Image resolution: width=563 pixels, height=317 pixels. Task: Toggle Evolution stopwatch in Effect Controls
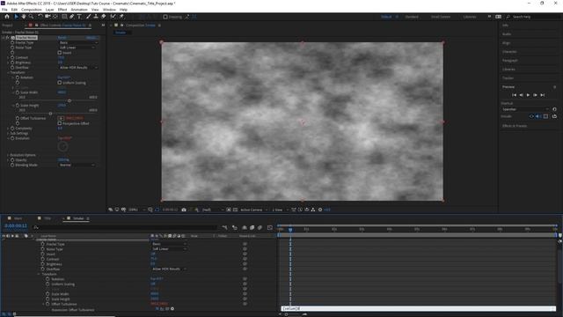(x=12, y=138)
